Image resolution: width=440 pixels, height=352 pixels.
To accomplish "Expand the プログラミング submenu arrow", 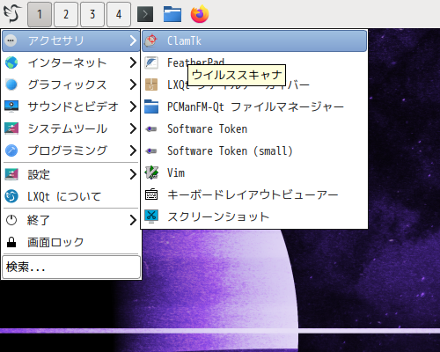I will (133, 150).
